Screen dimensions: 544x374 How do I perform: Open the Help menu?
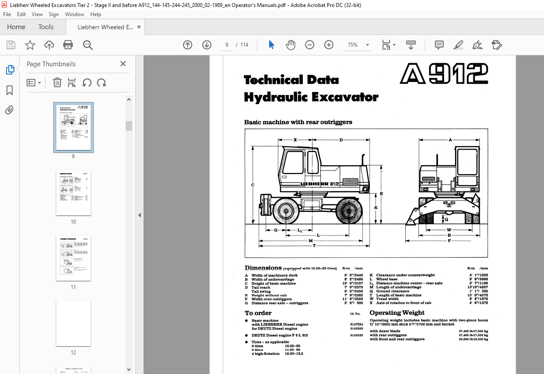96,14
